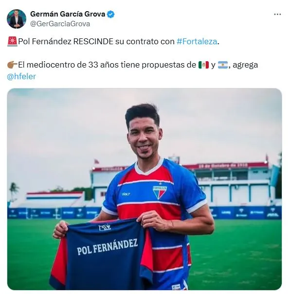Click the Argentina flag emoji
This screenshot has width=290, height=294.
223,65
